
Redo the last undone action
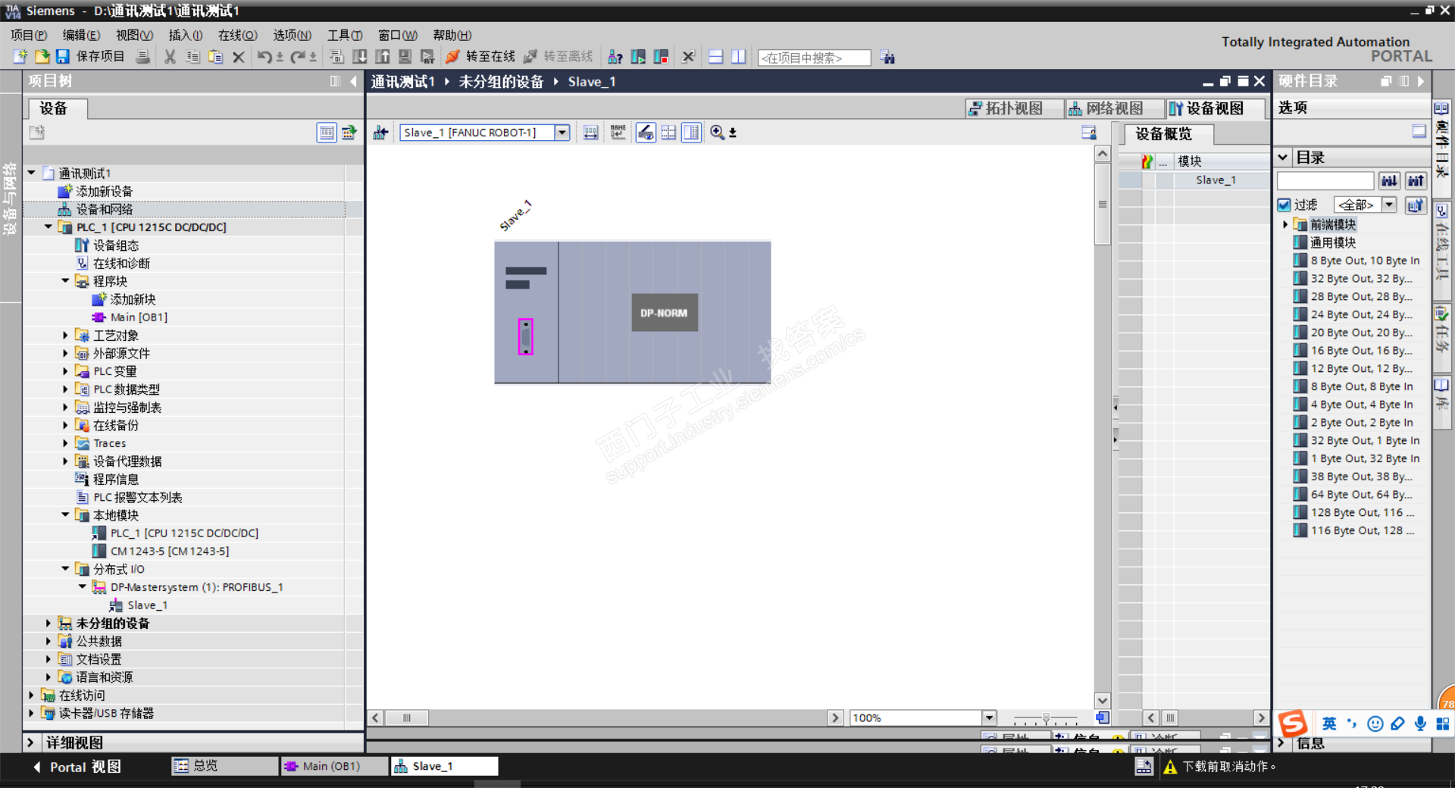pyautogui.click(x=298, y=57)
